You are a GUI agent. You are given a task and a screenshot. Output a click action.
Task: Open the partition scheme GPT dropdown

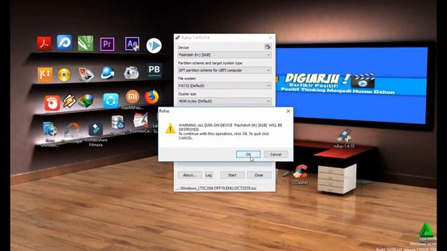click(224, 70)
